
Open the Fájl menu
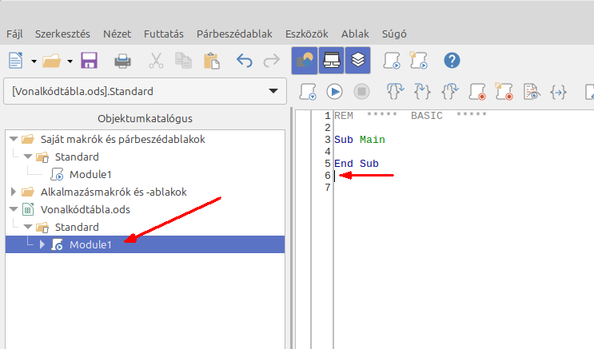point(14,34)
